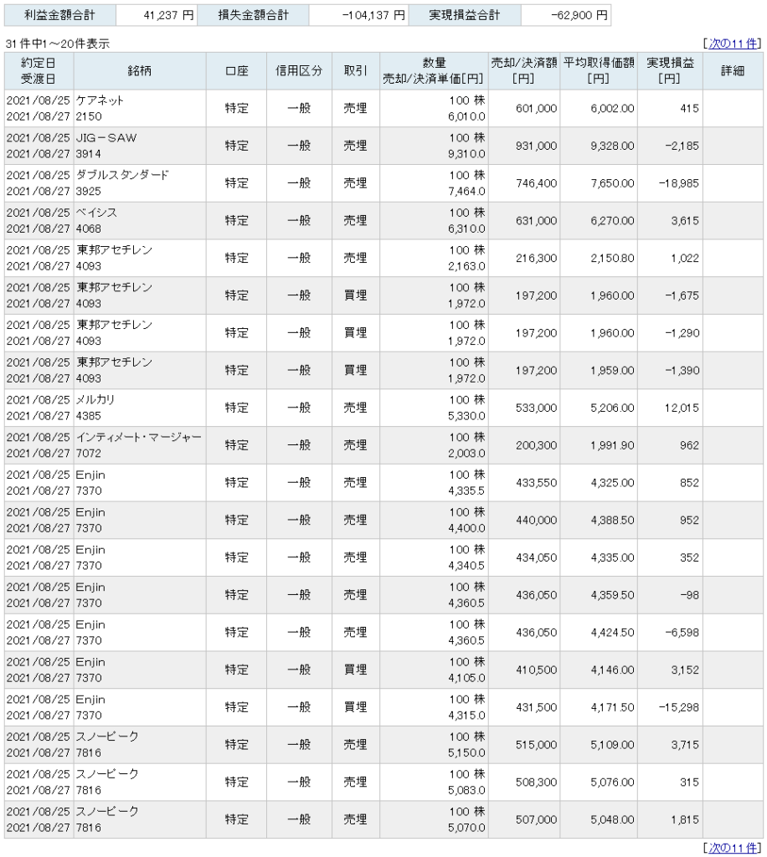Click the 銘柄 column header
The width and height of the screenshot is (767, 857).
click(139, 71)
